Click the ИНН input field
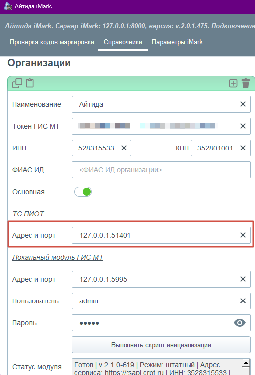 tap(102, 148)
